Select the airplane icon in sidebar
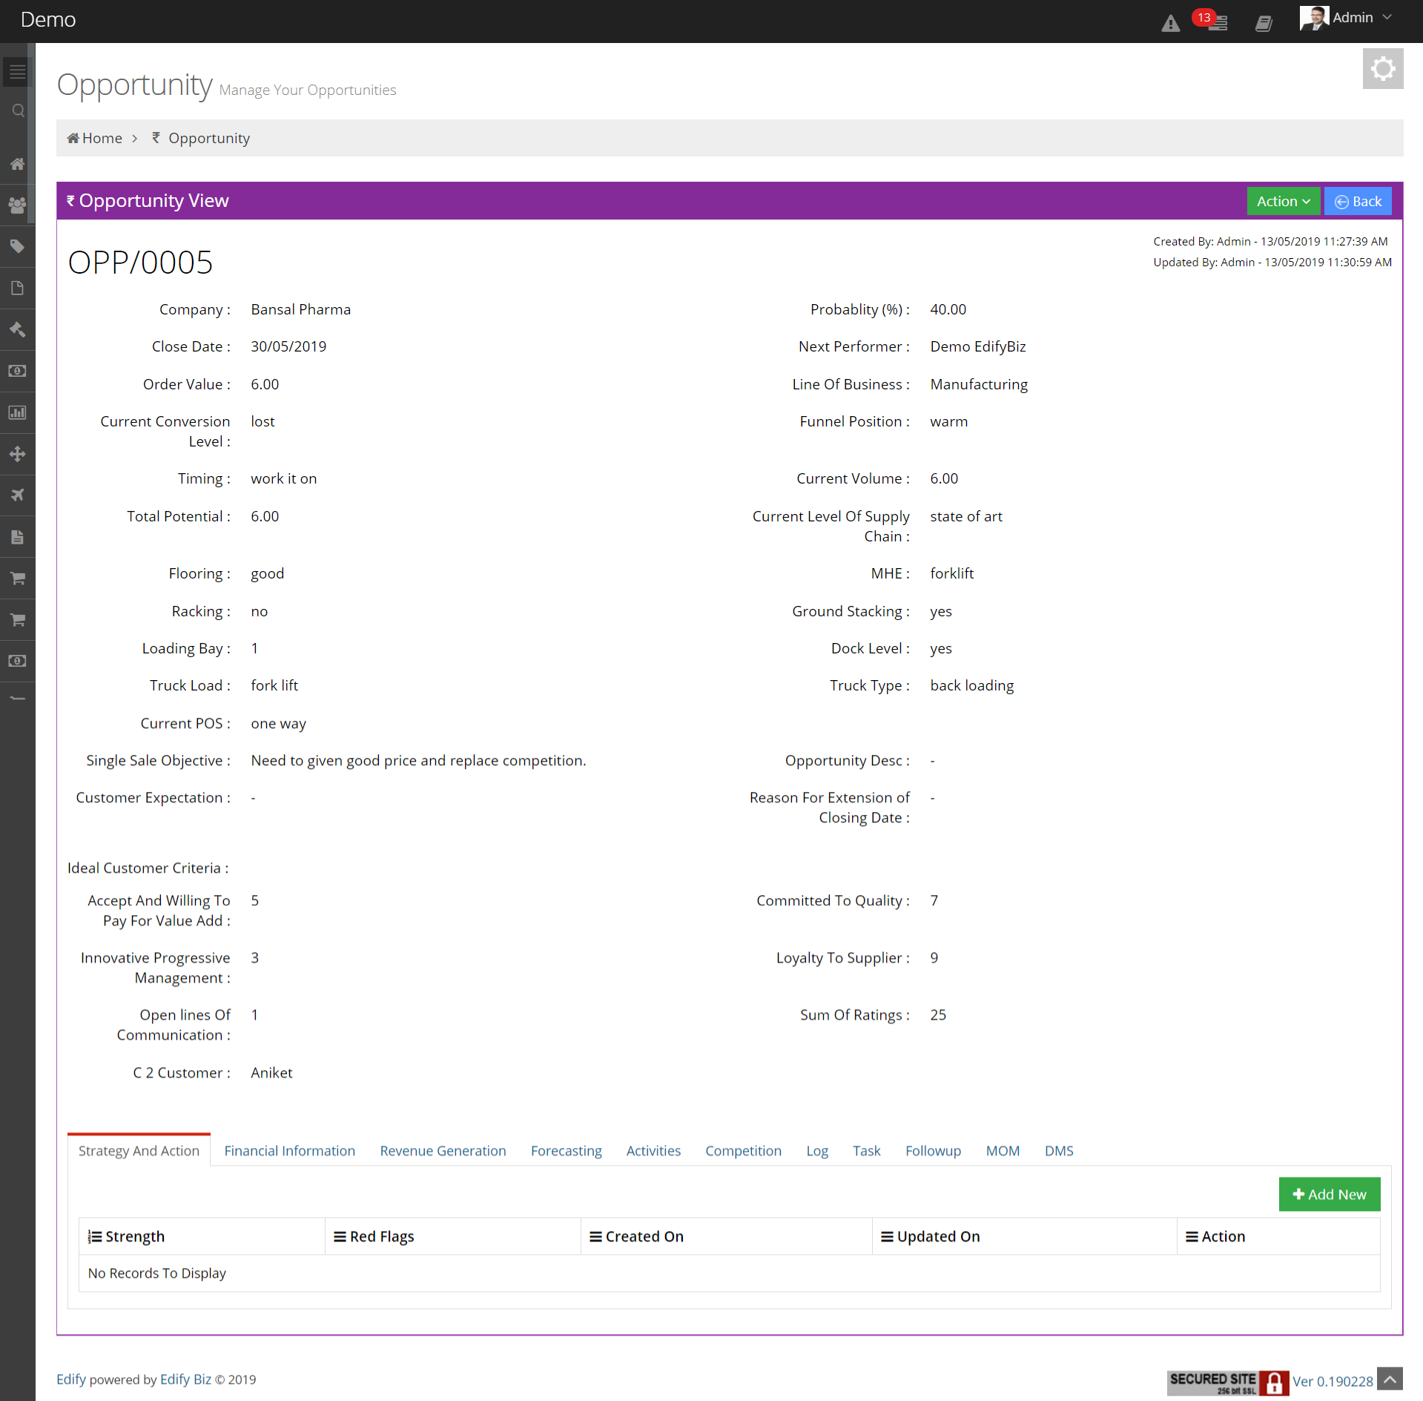The image size is (1423, 1401). click(x=18, y=495)
